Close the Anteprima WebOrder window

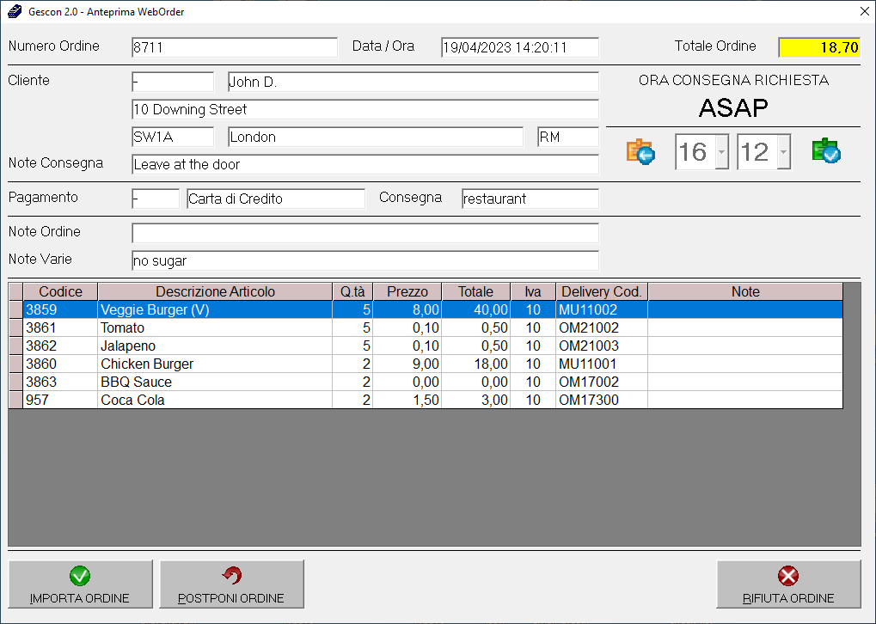pyautogui.click(x=863, y=12)
